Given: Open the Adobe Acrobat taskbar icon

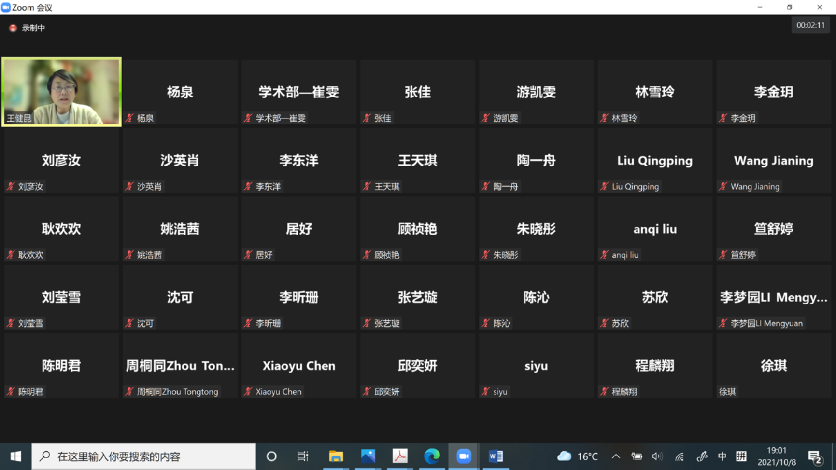Looking at the screenshot, I should 400,456.
